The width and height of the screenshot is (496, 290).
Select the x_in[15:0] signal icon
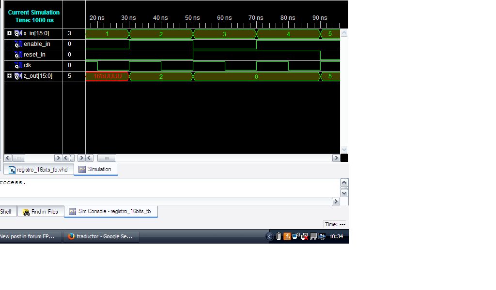coord(18,33)
